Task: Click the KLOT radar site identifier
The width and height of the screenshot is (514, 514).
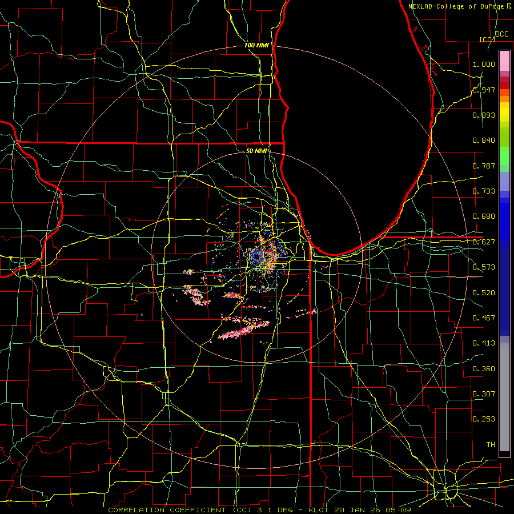Action: click(x=318, y=510)
